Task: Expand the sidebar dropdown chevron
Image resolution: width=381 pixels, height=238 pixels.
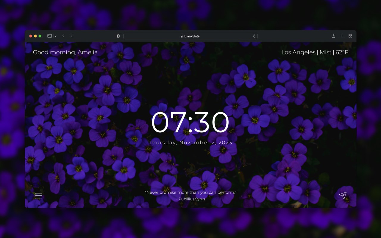Action: tap(56, 36)
